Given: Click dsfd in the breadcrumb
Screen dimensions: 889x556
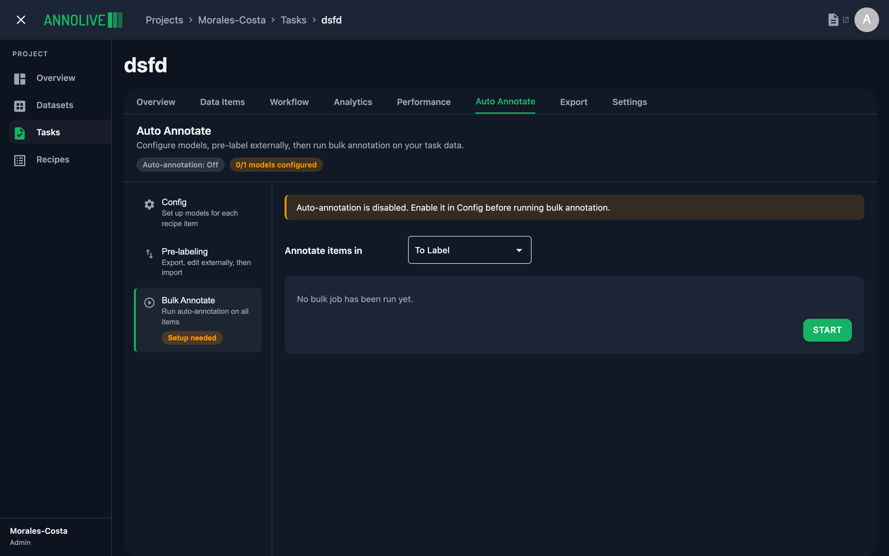Looking at the screenshot, I should [x=331, y=20].
